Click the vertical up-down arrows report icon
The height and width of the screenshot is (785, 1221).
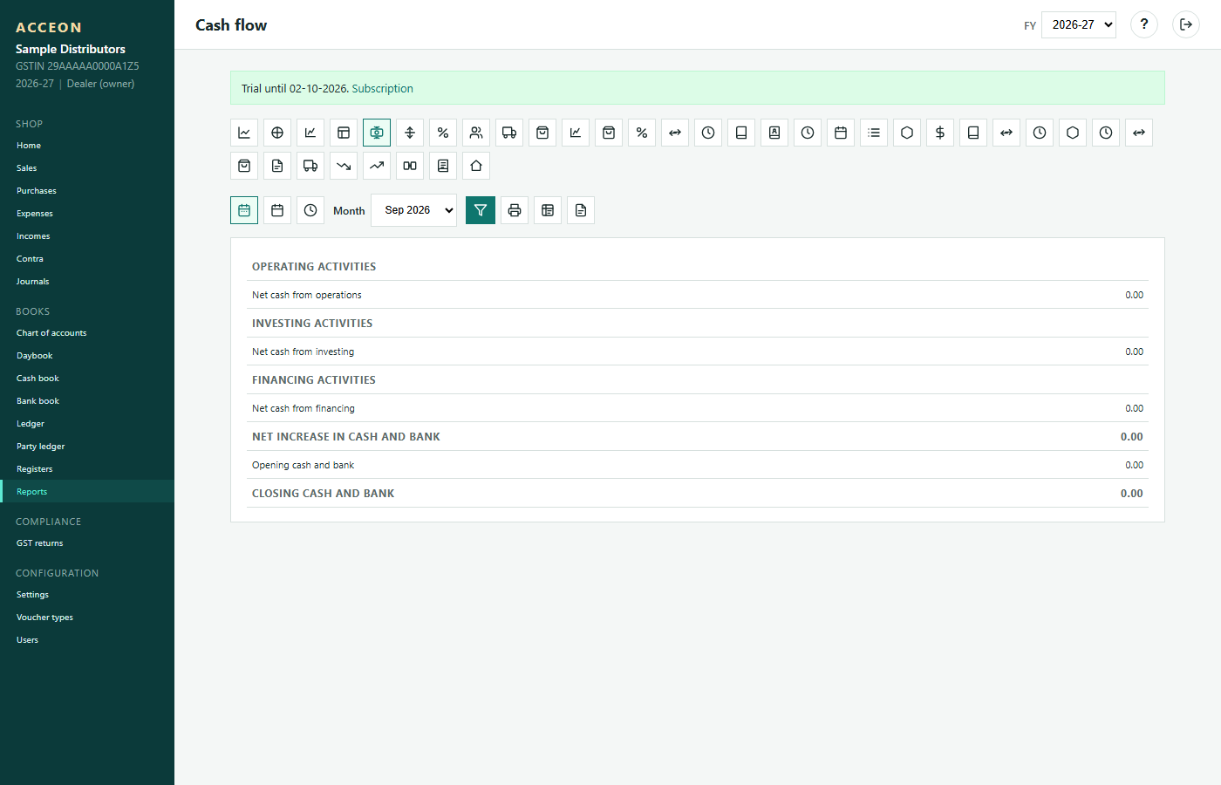pos(410,133)
